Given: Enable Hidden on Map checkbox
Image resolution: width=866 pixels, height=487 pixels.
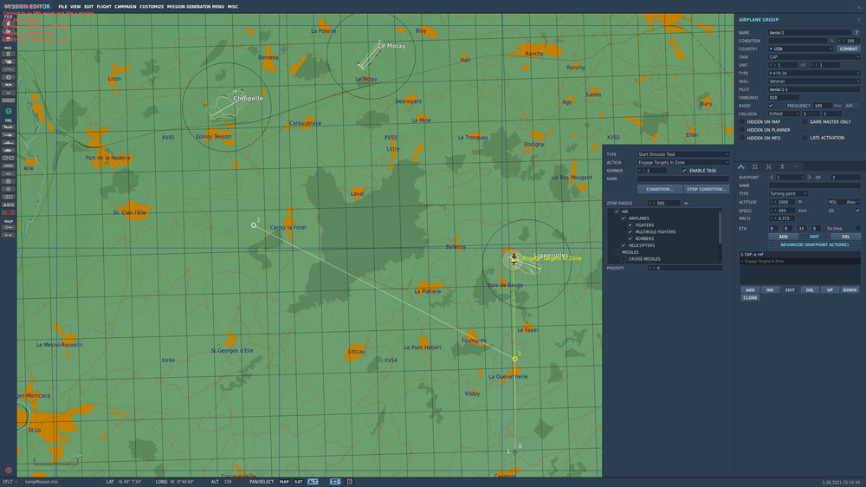Looking at the screenshot, I should (742, 121).
